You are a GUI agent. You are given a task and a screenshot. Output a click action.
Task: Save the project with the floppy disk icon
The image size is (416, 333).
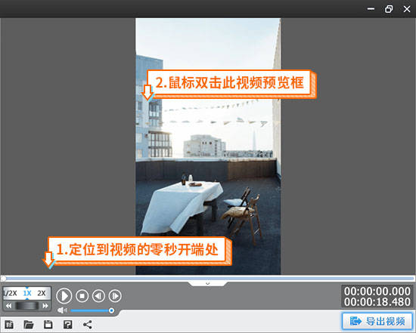tap(48, 324)
